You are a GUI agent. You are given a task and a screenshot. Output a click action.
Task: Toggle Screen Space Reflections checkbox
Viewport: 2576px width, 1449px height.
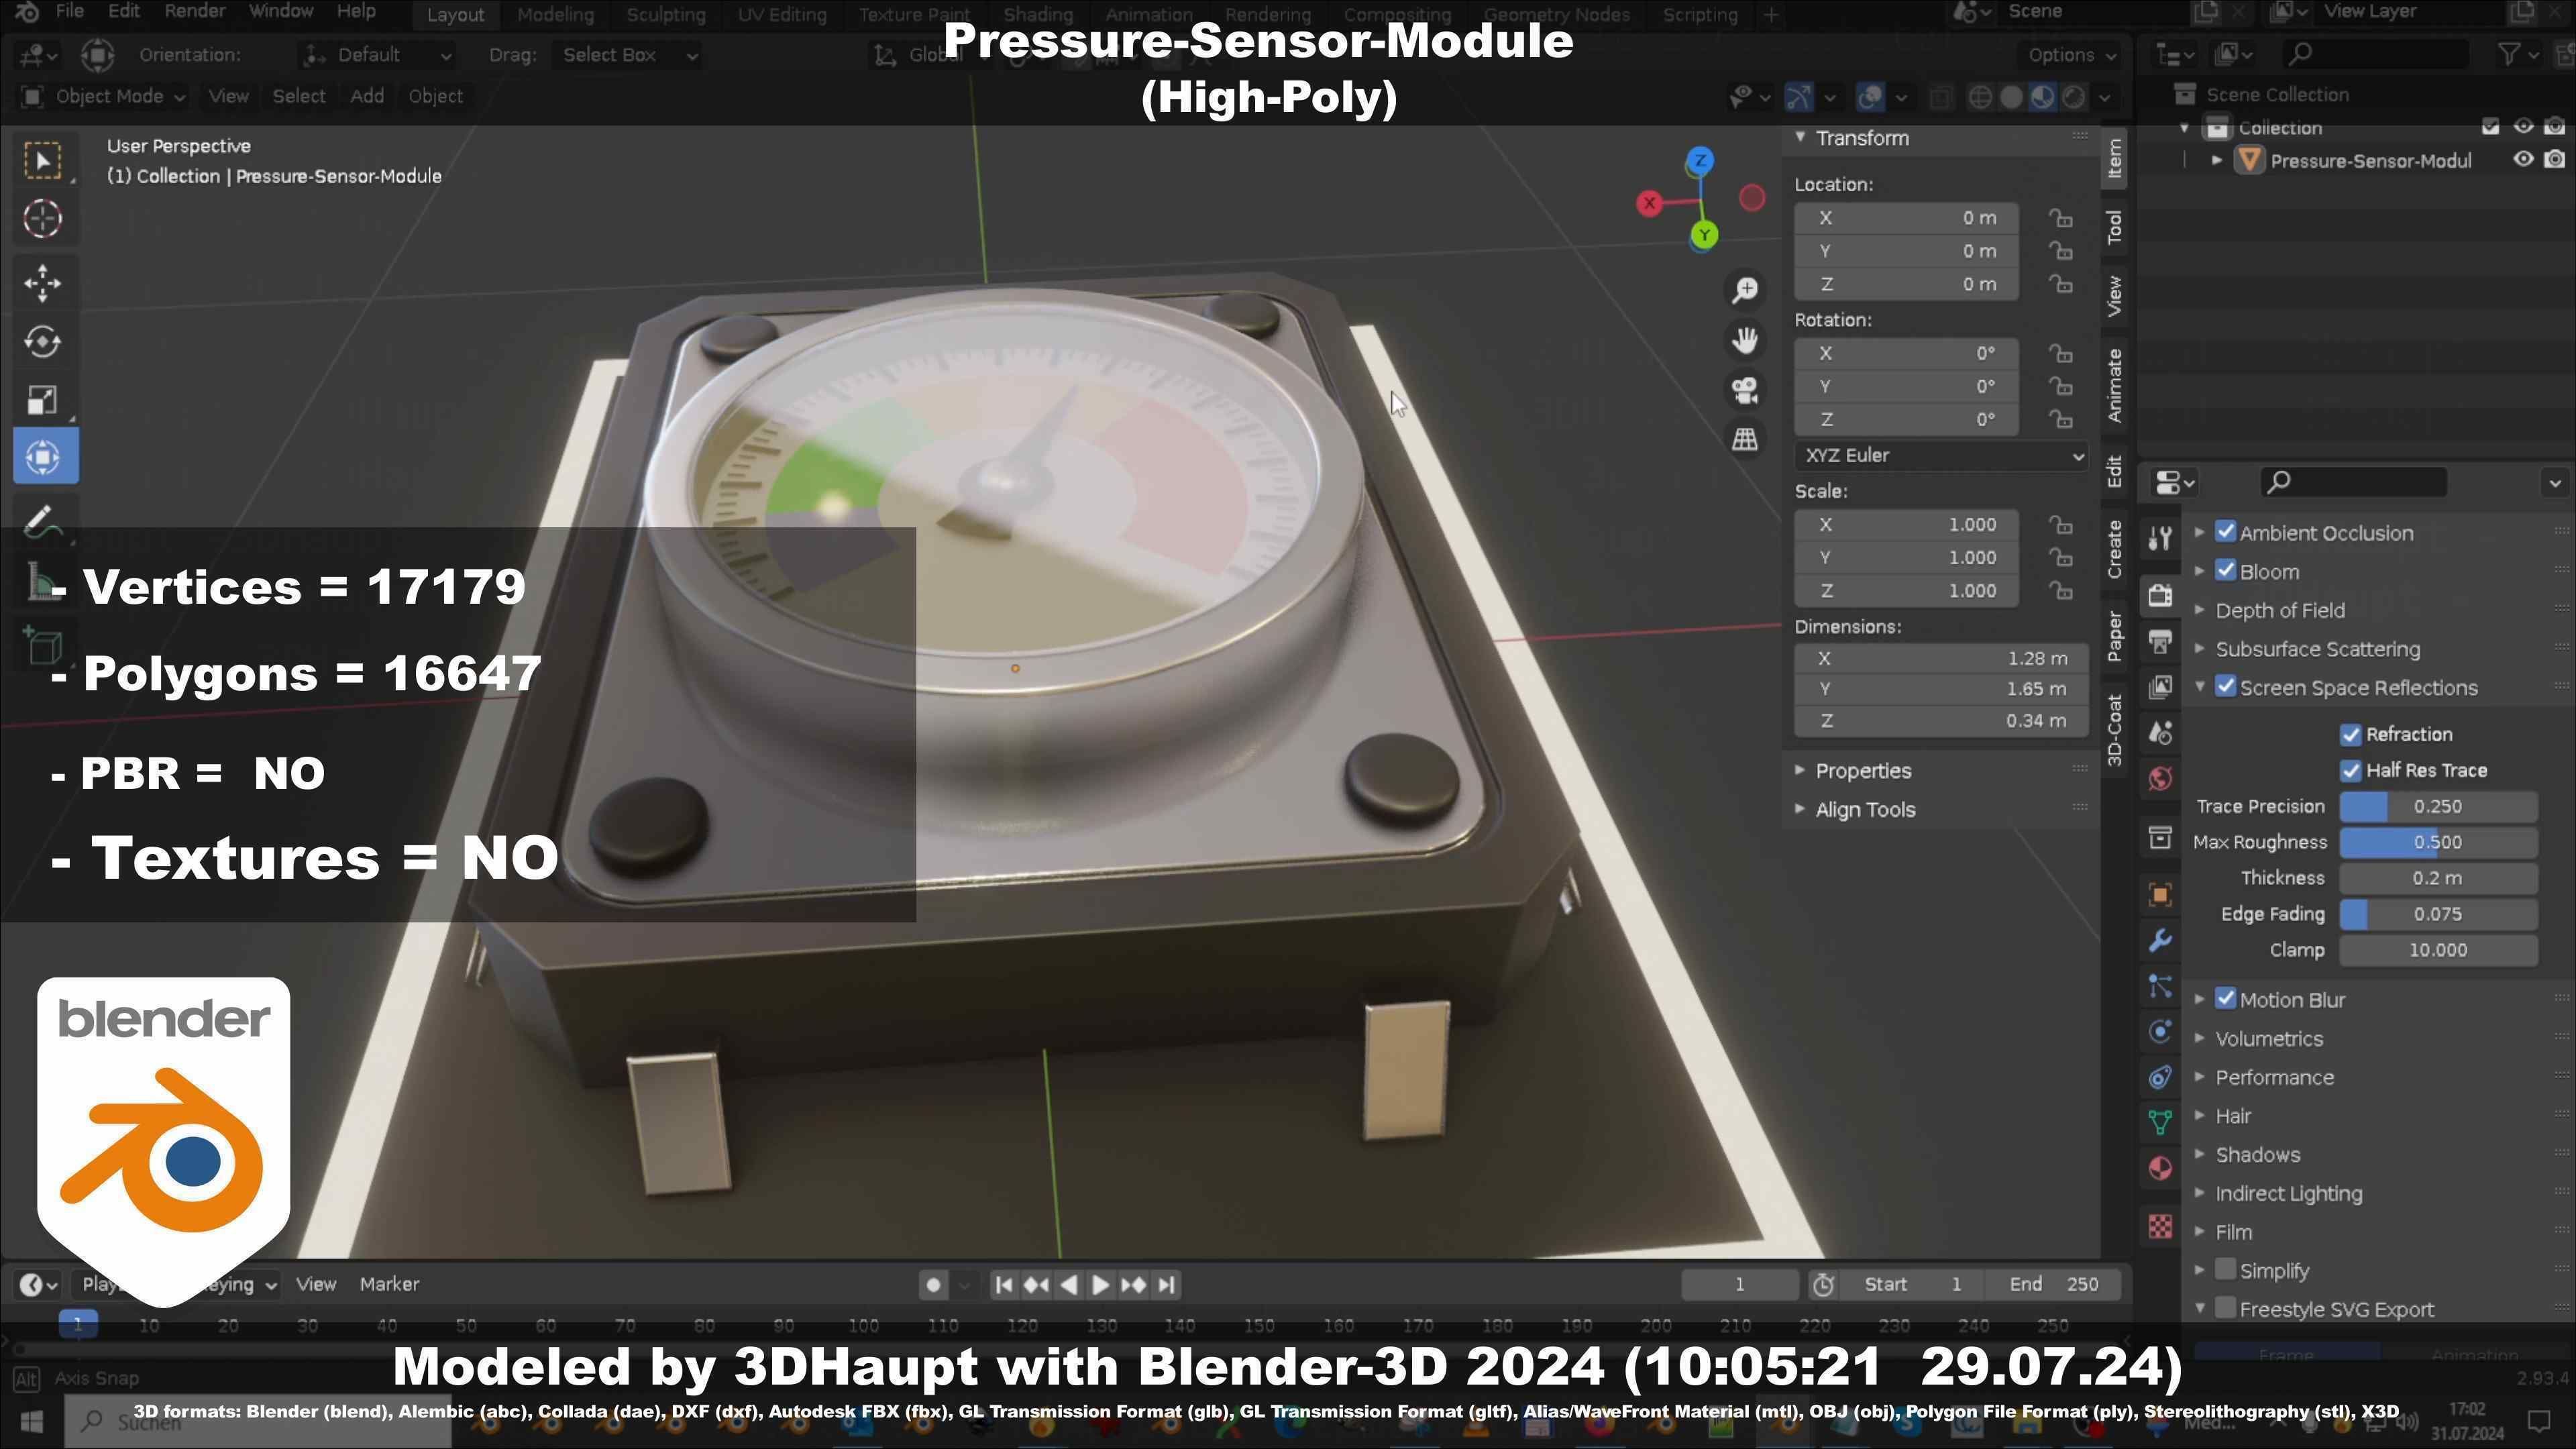tap(2226, 687)
